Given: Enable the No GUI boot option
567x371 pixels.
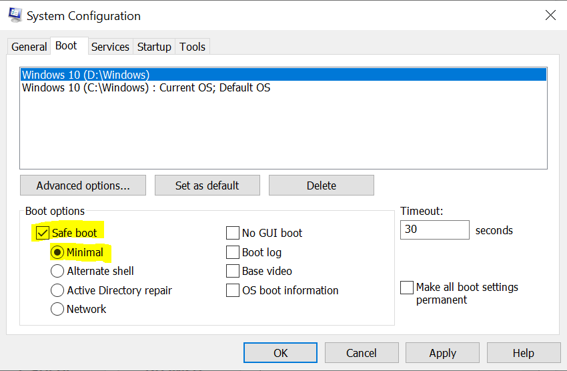Looking at the screenshot, I should click(x=233, y=233).
